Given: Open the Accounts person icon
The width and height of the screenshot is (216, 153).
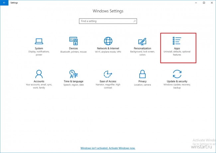Looking at the screenshot, I should coord(39,74).
